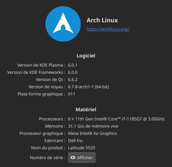Click the Logiciel section heading
The width and height of the screenshot is (172, 167).
coord(86,56)
